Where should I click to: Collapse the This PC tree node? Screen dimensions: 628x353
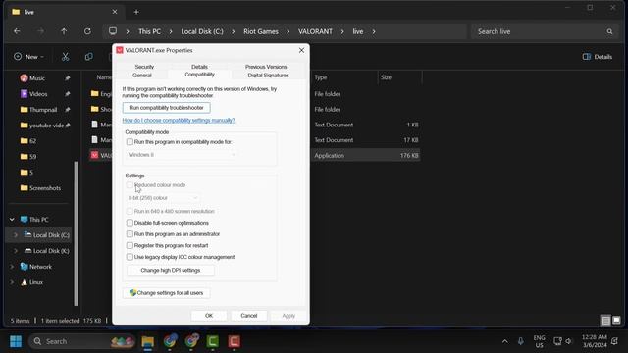click(12, 220)
